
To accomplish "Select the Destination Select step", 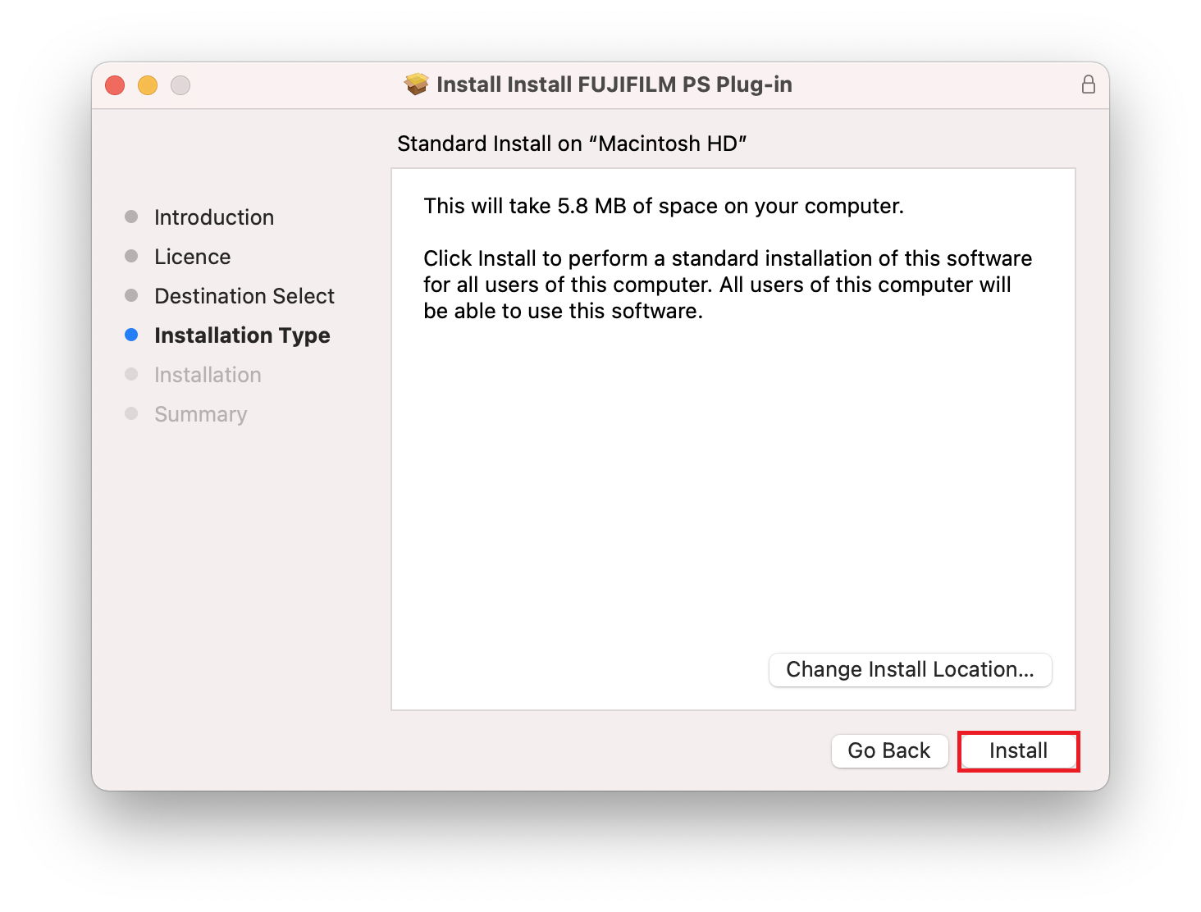I will coord(244,296).
